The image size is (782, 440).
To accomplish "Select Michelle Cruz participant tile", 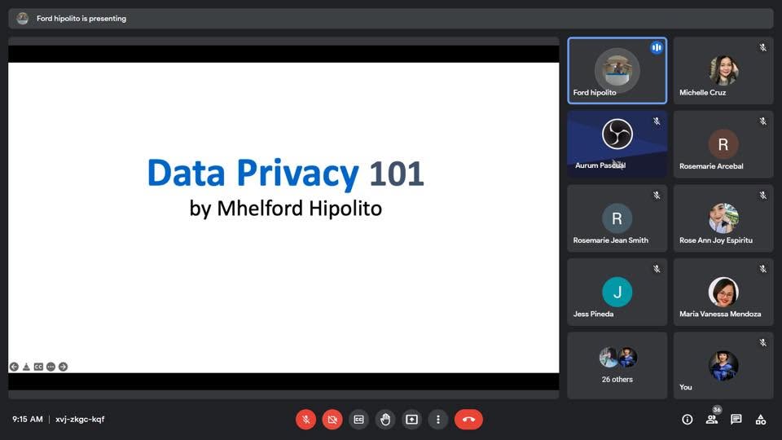I will pos(723,70).
